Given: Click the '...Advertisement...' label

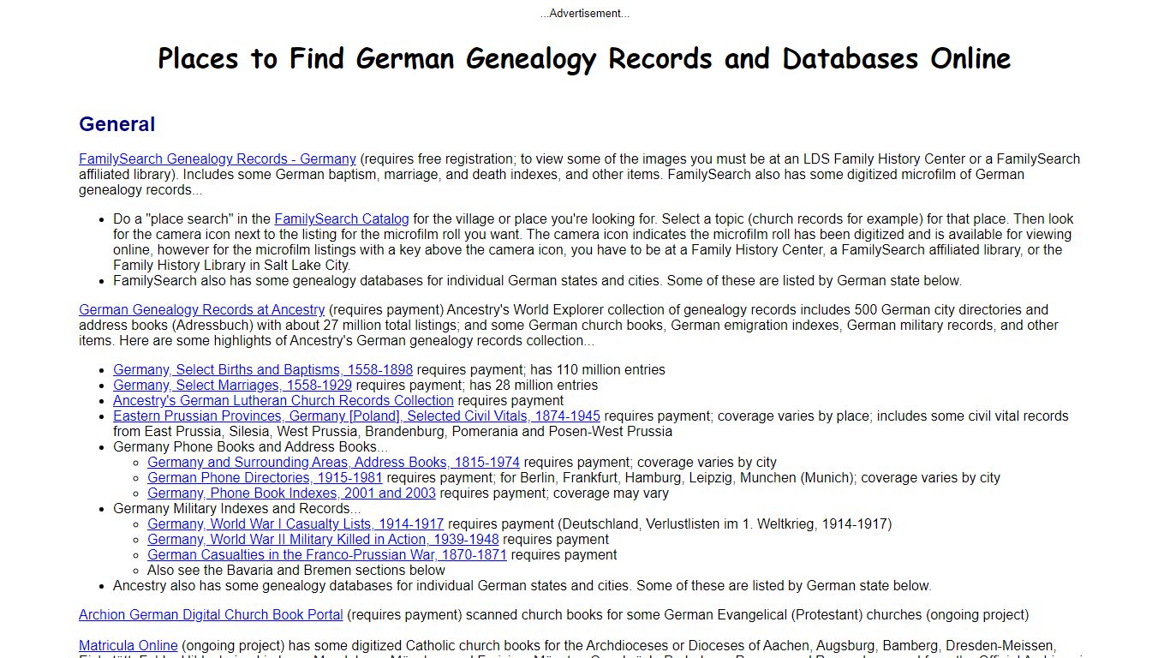Looking at the screenshot, I should tap(585, 13).
